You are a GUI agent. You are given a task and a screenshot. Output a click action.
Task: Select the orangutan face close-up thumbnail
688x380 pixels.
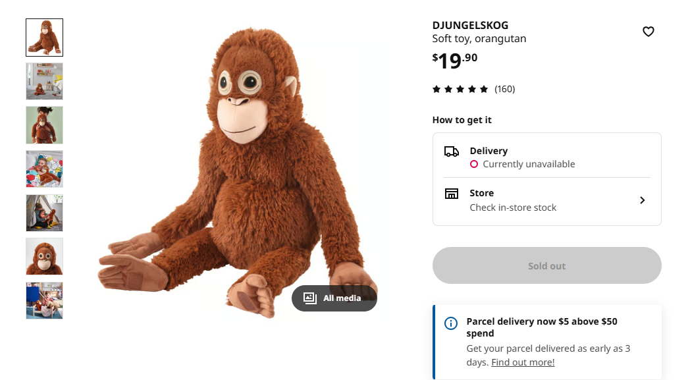[45, 257]
